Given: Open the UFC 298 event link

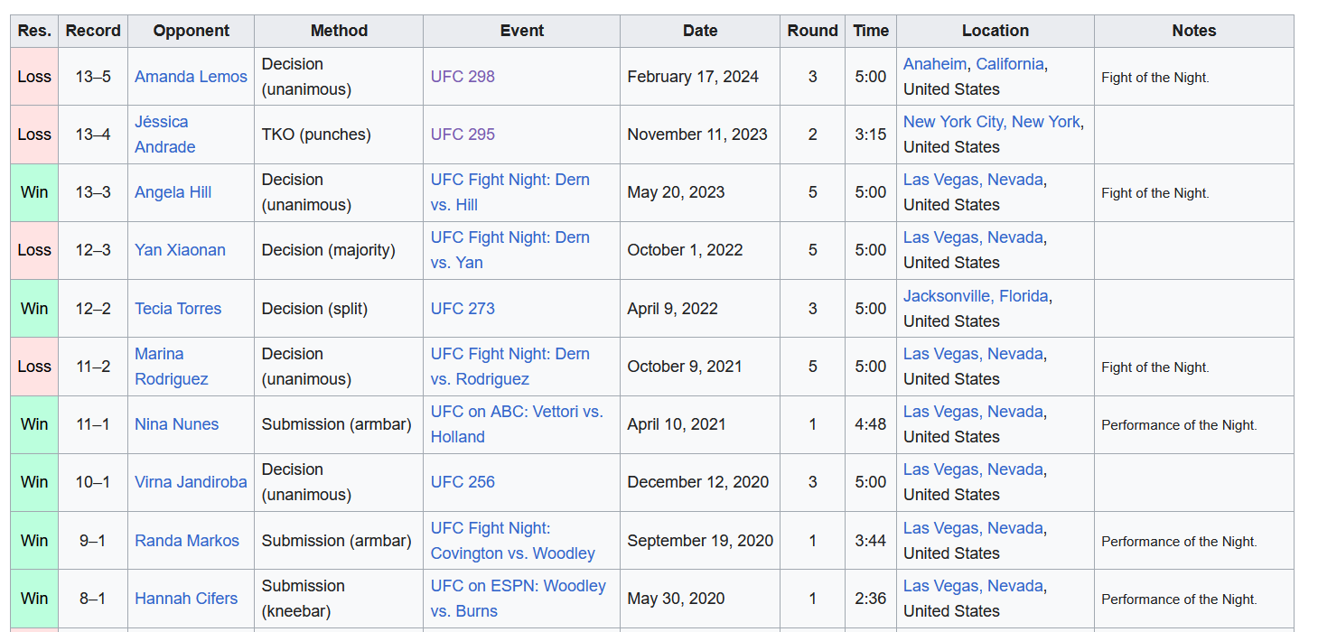Looking at the screenshot, I should tap(463, 77).
